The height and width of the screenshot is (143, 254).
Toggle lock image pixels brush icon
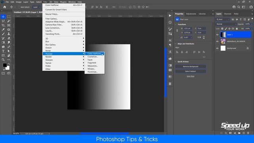226,29
